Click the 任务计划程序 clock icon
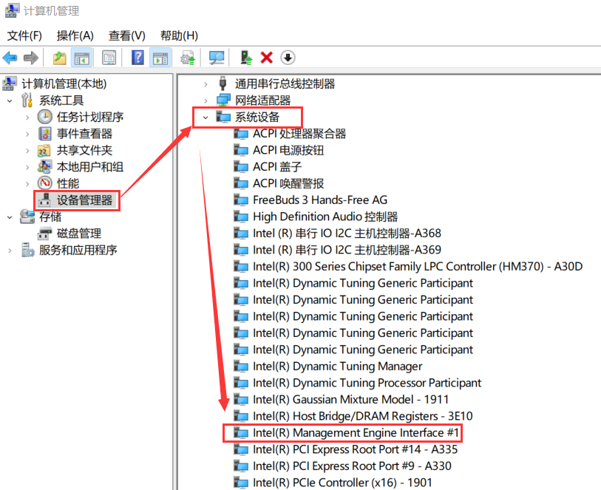Screen dimensions: 601x490 pos(45,117)
